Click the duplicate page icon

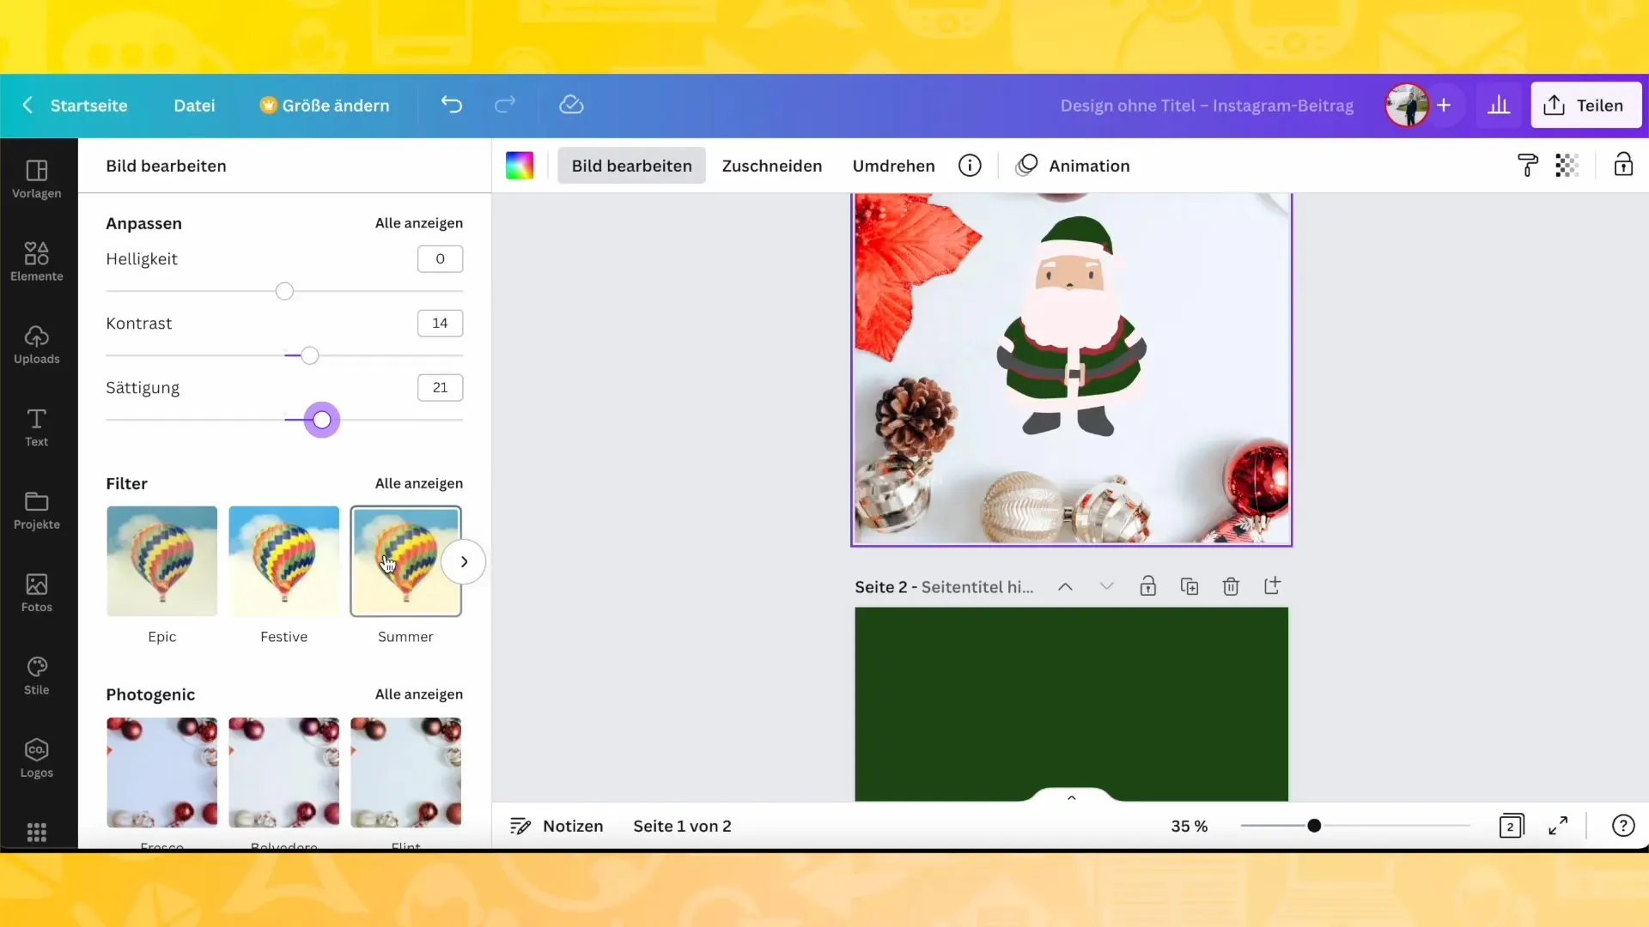pos(1190,586)
